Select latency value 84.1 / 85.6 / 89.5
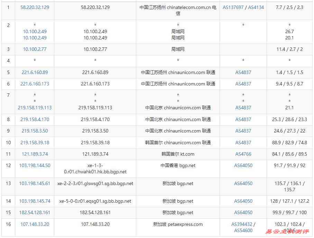314x238 pixels. pyautogui.click(x=289, y=154)
